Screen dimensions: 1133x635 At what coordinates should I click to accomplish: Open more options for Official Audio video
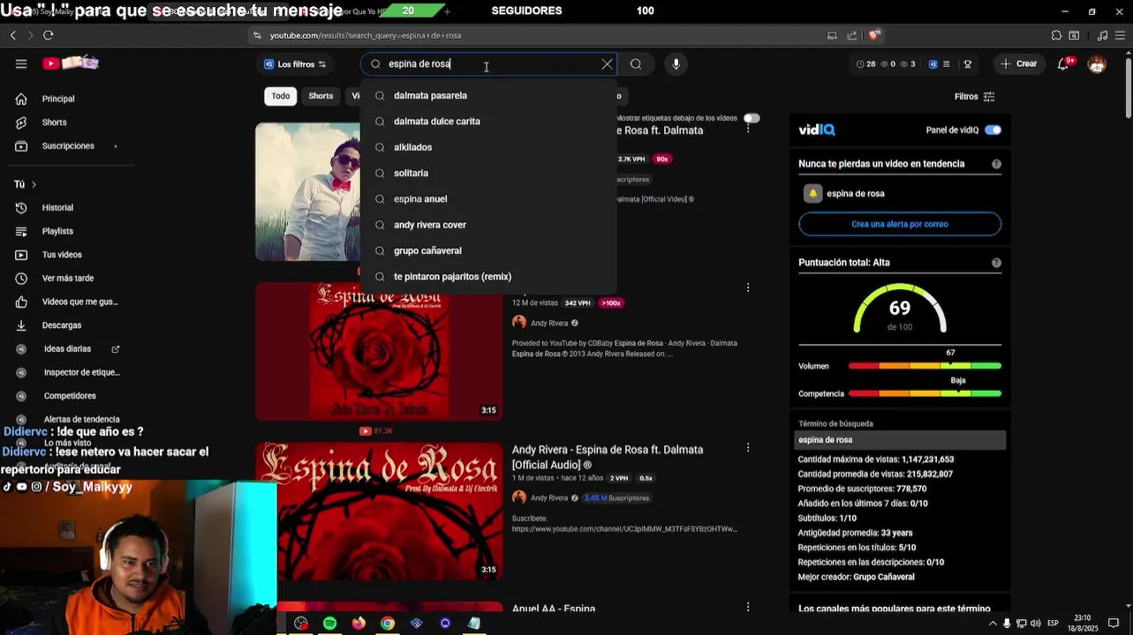click(748, 448)
